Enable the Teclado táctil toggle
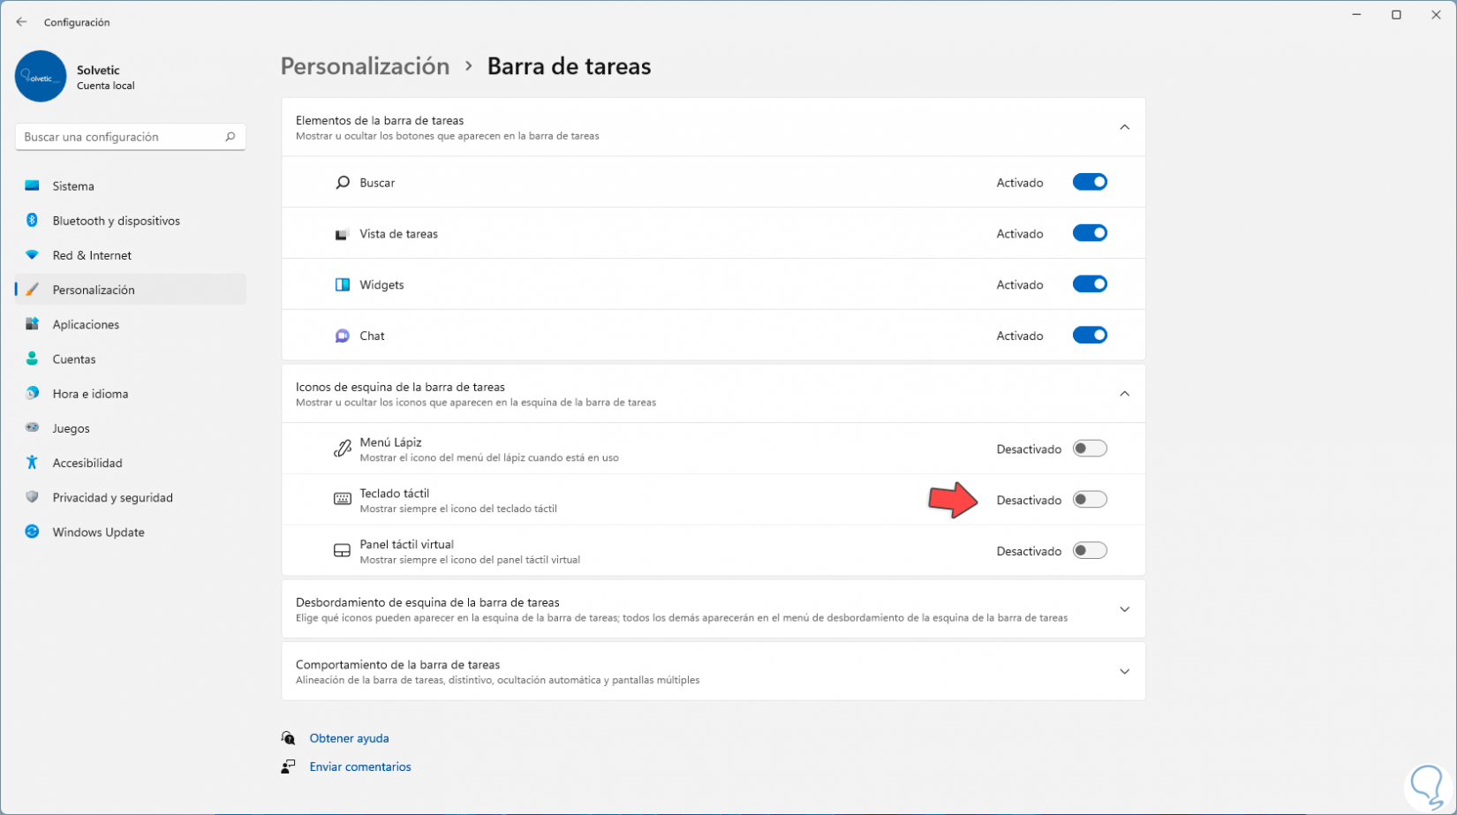Image resolution: width=1457 pixels, height=815 pixels. pos(1090,500)
